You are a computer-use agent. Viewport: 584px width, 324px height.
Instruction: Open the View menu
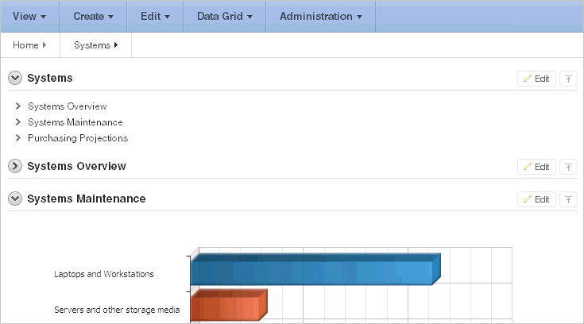pos(29,17)
